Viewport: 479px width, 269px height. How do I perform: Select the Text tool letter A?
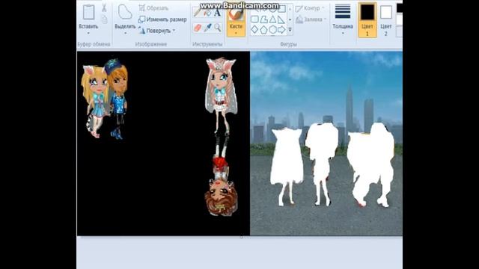click(217, 13)
